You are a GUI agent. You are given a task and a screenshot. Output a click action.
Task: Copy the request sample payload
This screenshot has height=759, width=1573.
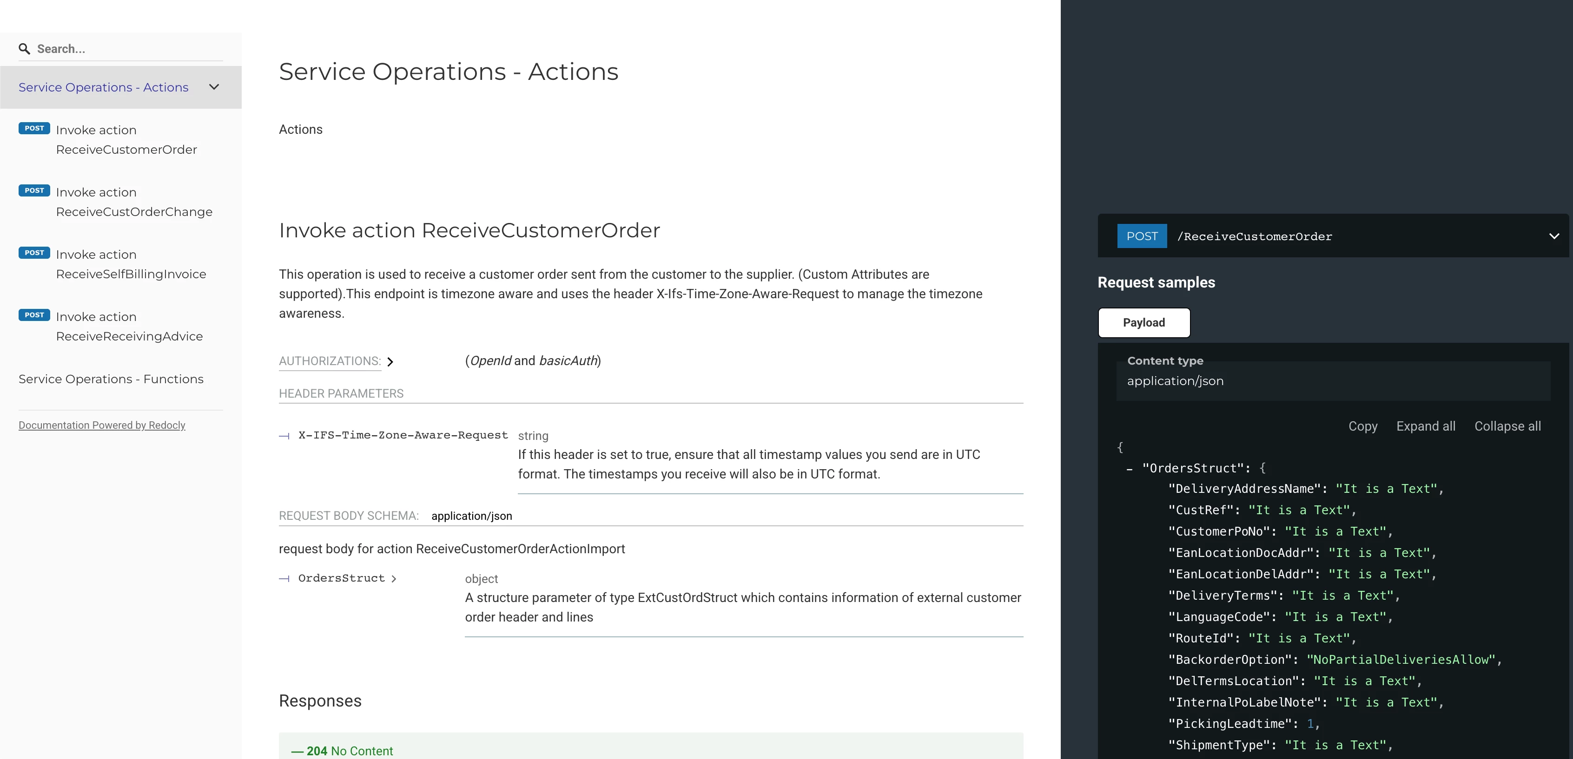pos(1362,426)
